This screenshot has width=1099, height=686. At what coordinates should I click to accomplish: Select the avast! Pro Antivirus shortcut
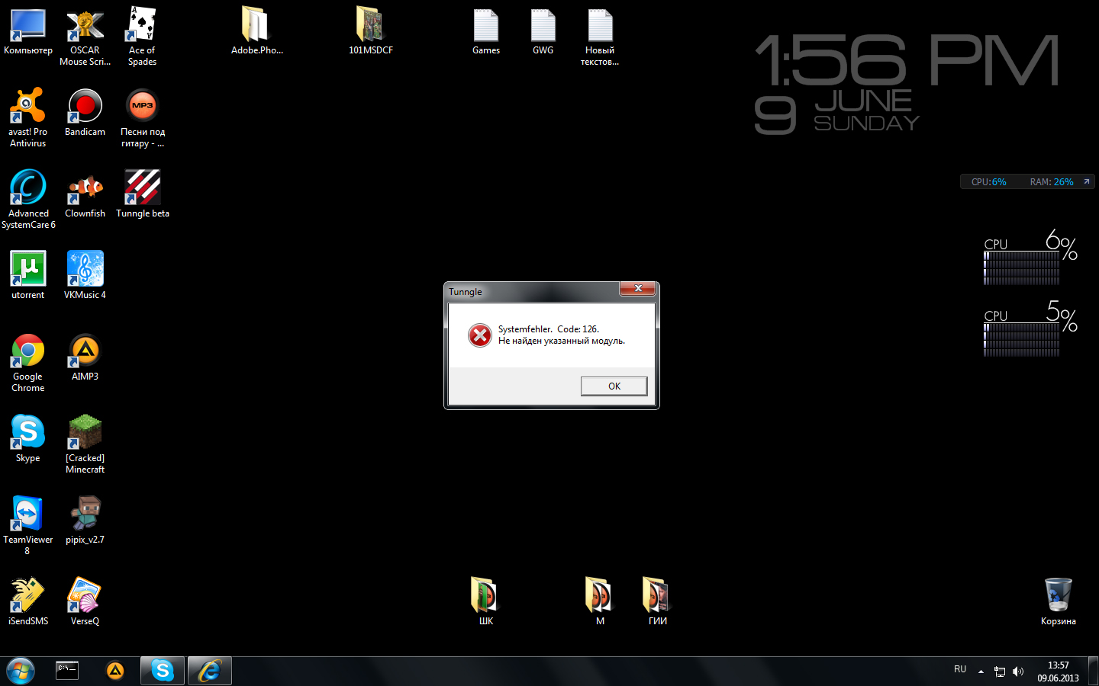[28, 119]
